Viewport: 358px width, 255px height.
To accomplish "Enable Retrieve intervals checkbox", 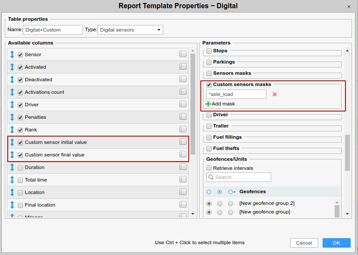I will point(209,168).
